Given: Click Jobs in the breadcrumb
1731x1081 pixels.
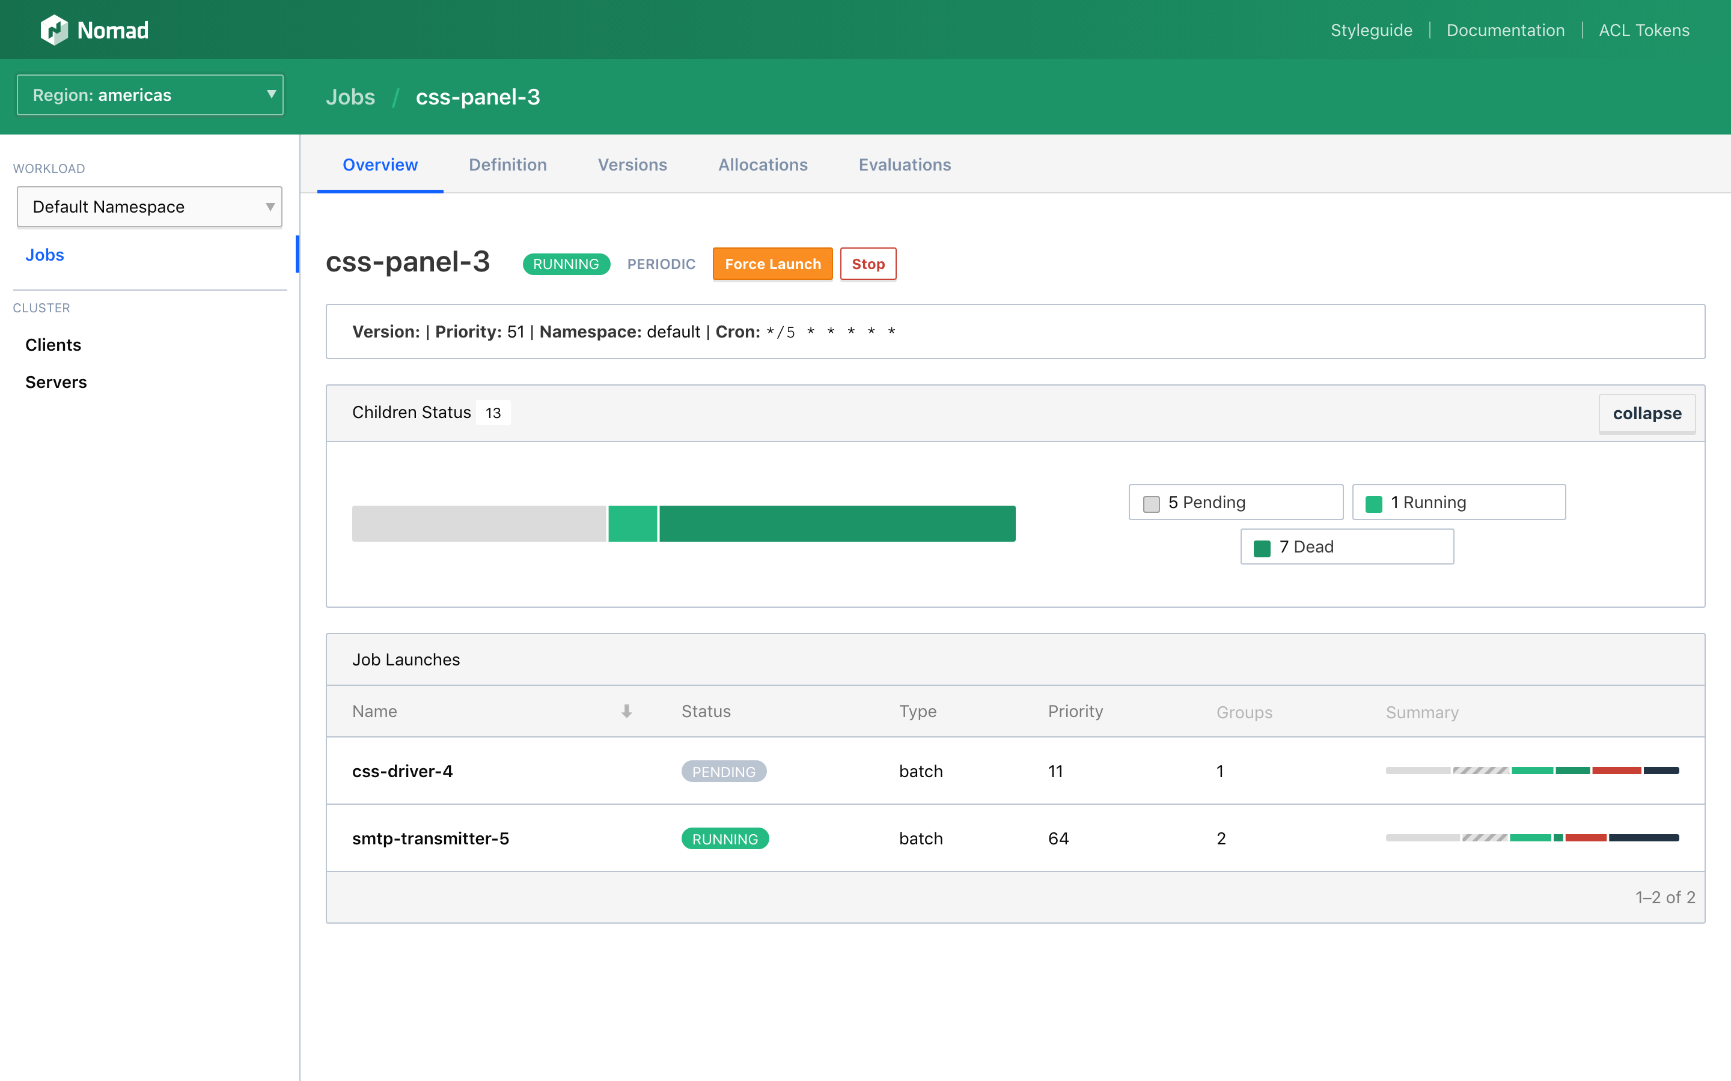Looking at the screenshot, I should click(350, 97).
